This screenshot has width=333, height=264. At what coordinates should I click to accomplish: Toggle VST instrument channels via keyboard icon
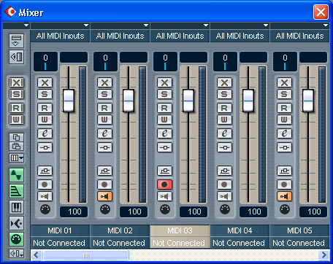coord(16,207)
